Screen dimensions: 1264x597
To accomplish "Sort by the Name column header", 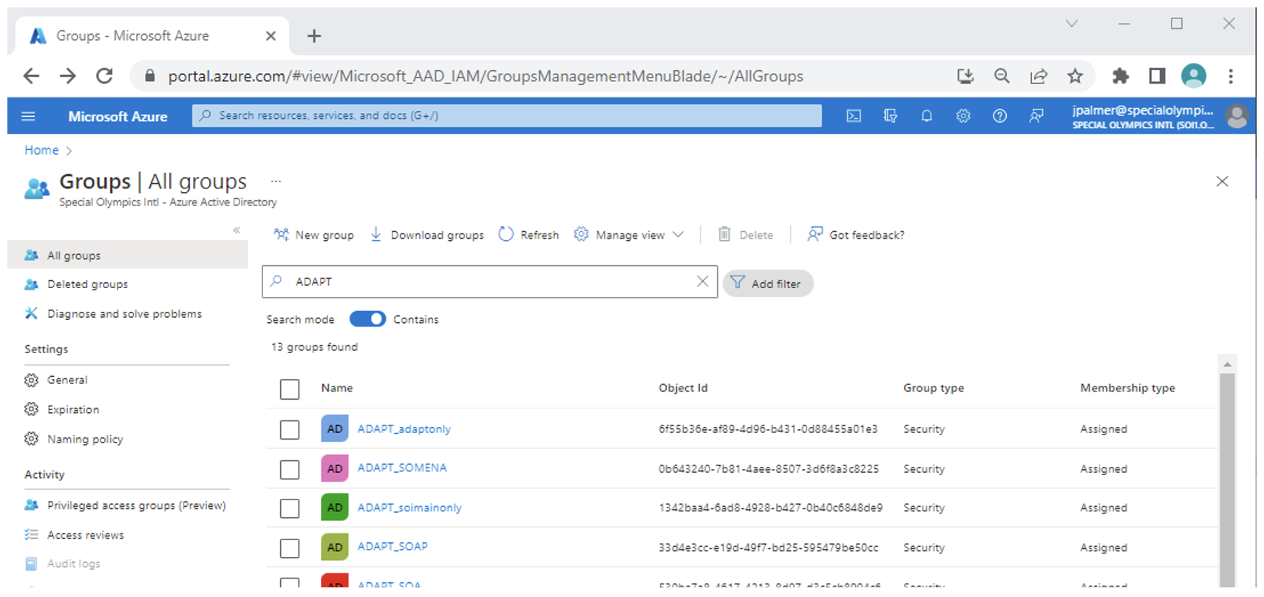I will (x=336, y=388).
